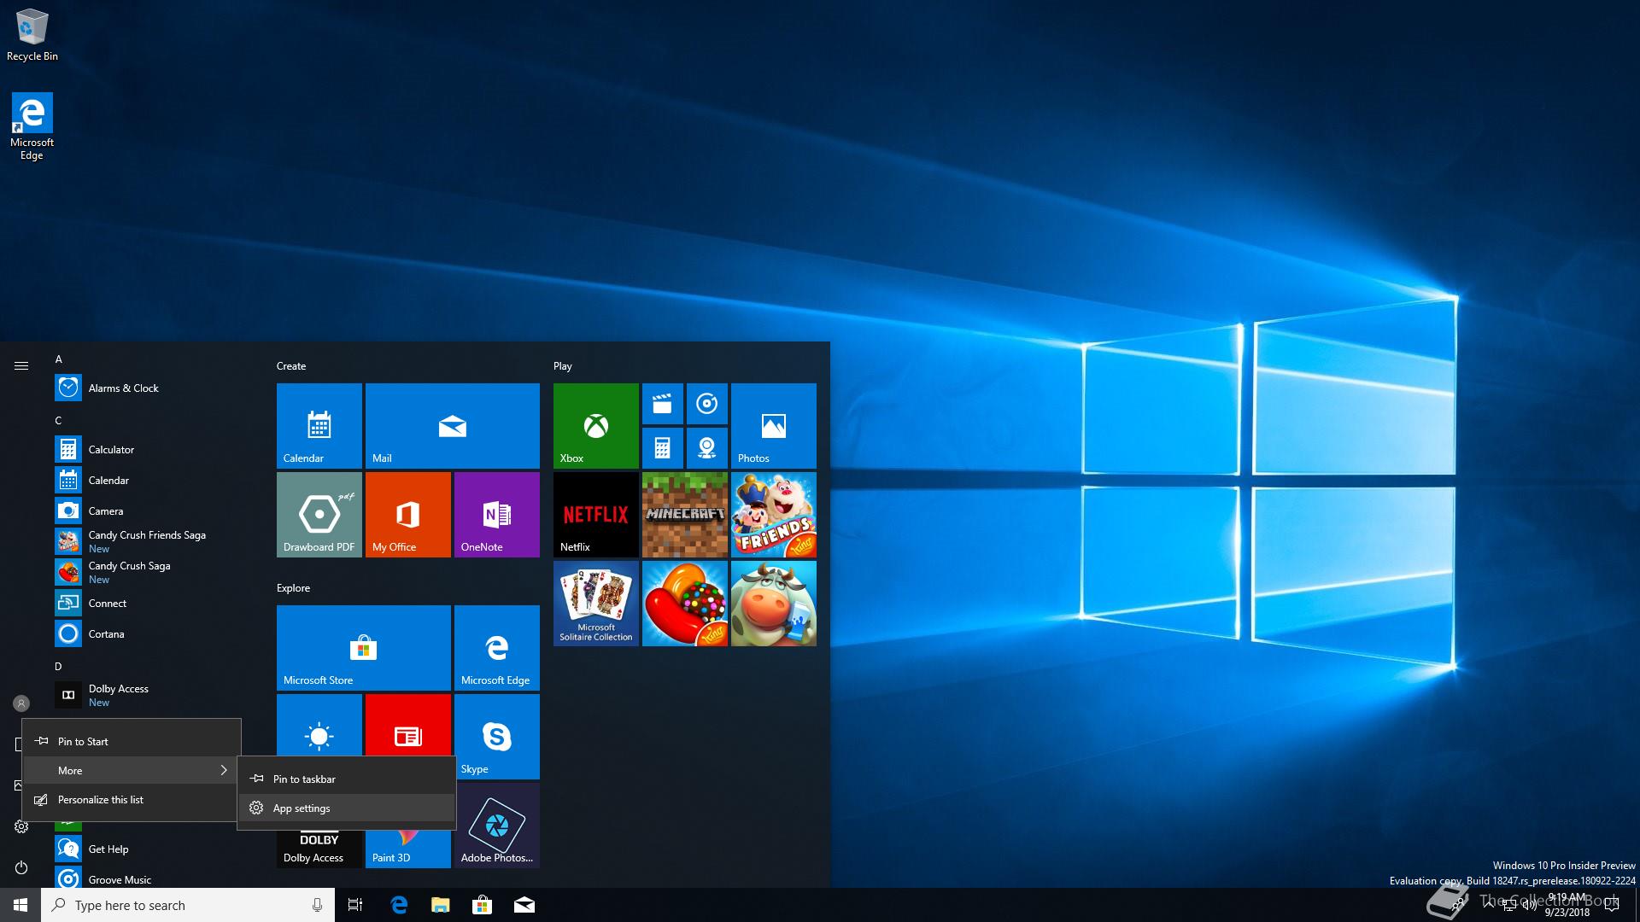Launch the Xbox tile

(x=595, y=425)
